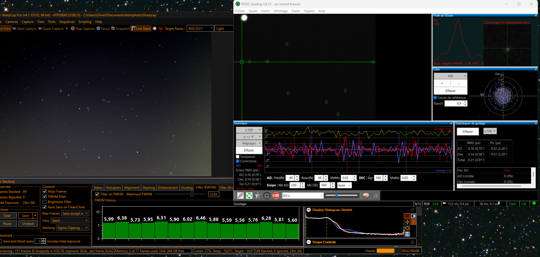Toggle the FWHM Filter checkbox
Image resolution: width=540 pixels, height=257 pixels.
pyautogui.click(x=45, y=196)
